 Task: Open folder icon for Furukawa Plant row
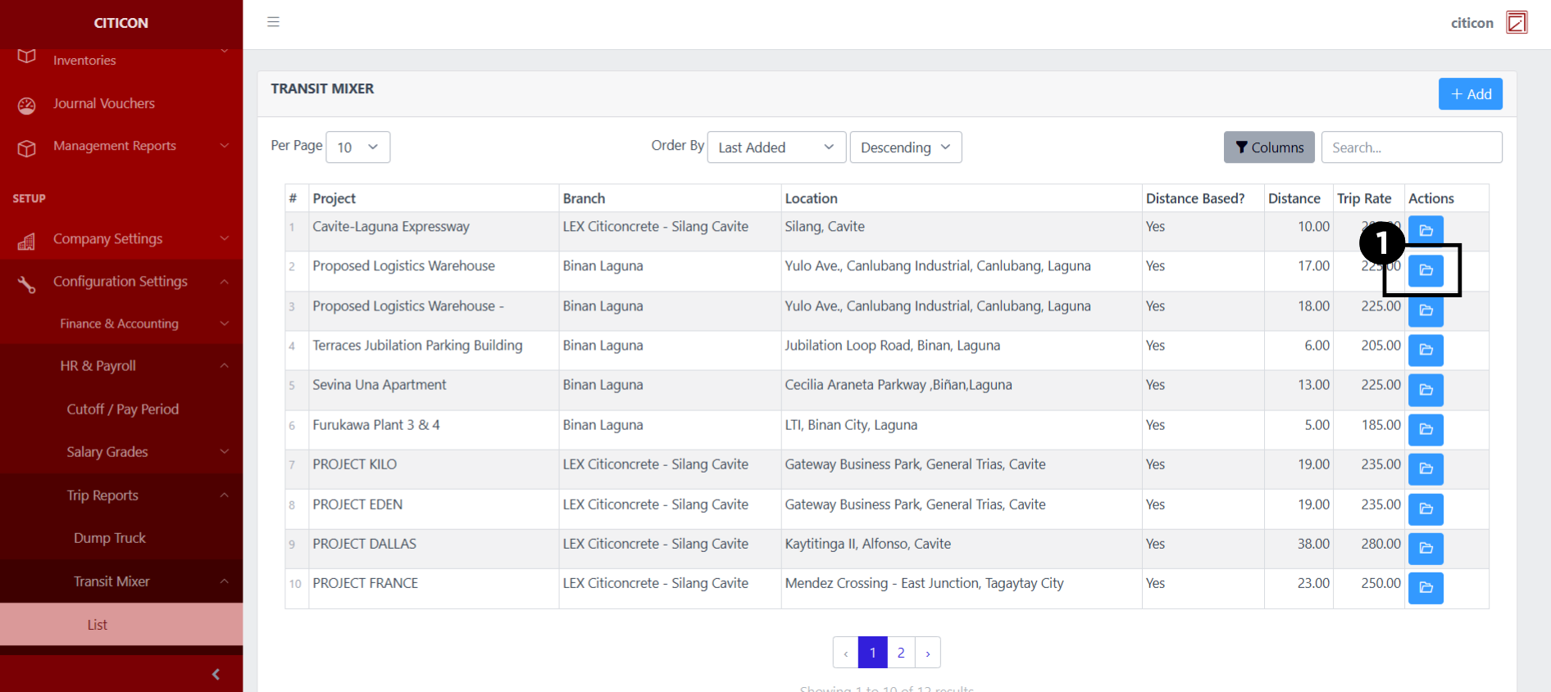(1426, 429)
